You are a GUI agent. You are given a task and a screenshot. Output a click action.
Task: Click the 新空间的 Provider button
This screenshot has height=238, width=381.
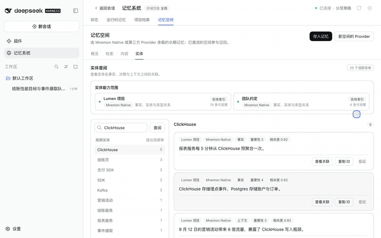(x=354, y=36)
